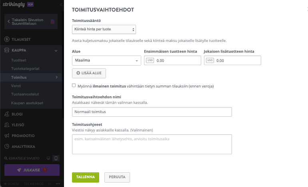Switch to mobile preview icon
Screen dimensions: 308x187
click(x=56, y=158)
